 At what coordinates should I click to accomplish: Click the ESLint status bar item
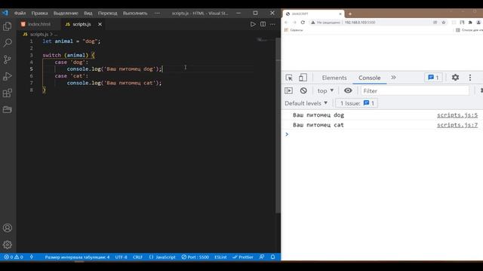(220, 257)
